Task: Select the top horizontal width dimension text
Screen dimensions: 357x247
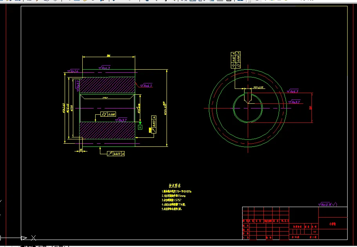Action: [109, 55]
